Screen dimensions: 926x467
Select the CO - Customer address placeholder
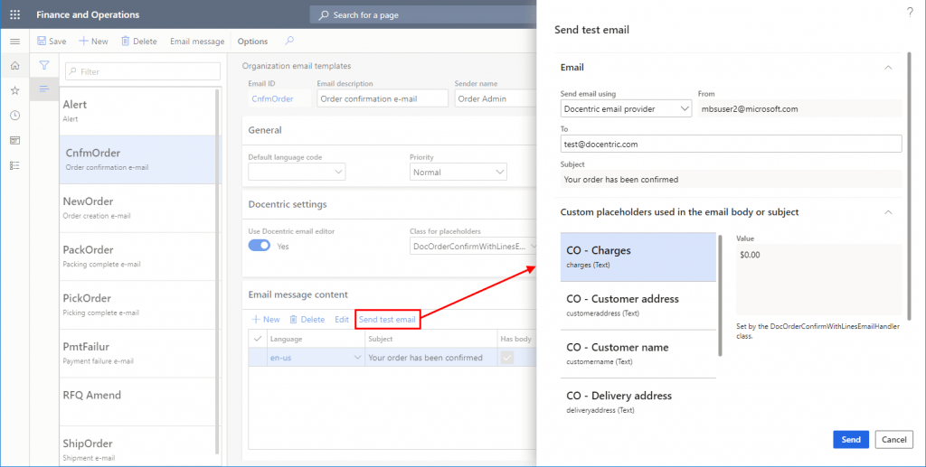coord(638,305)
